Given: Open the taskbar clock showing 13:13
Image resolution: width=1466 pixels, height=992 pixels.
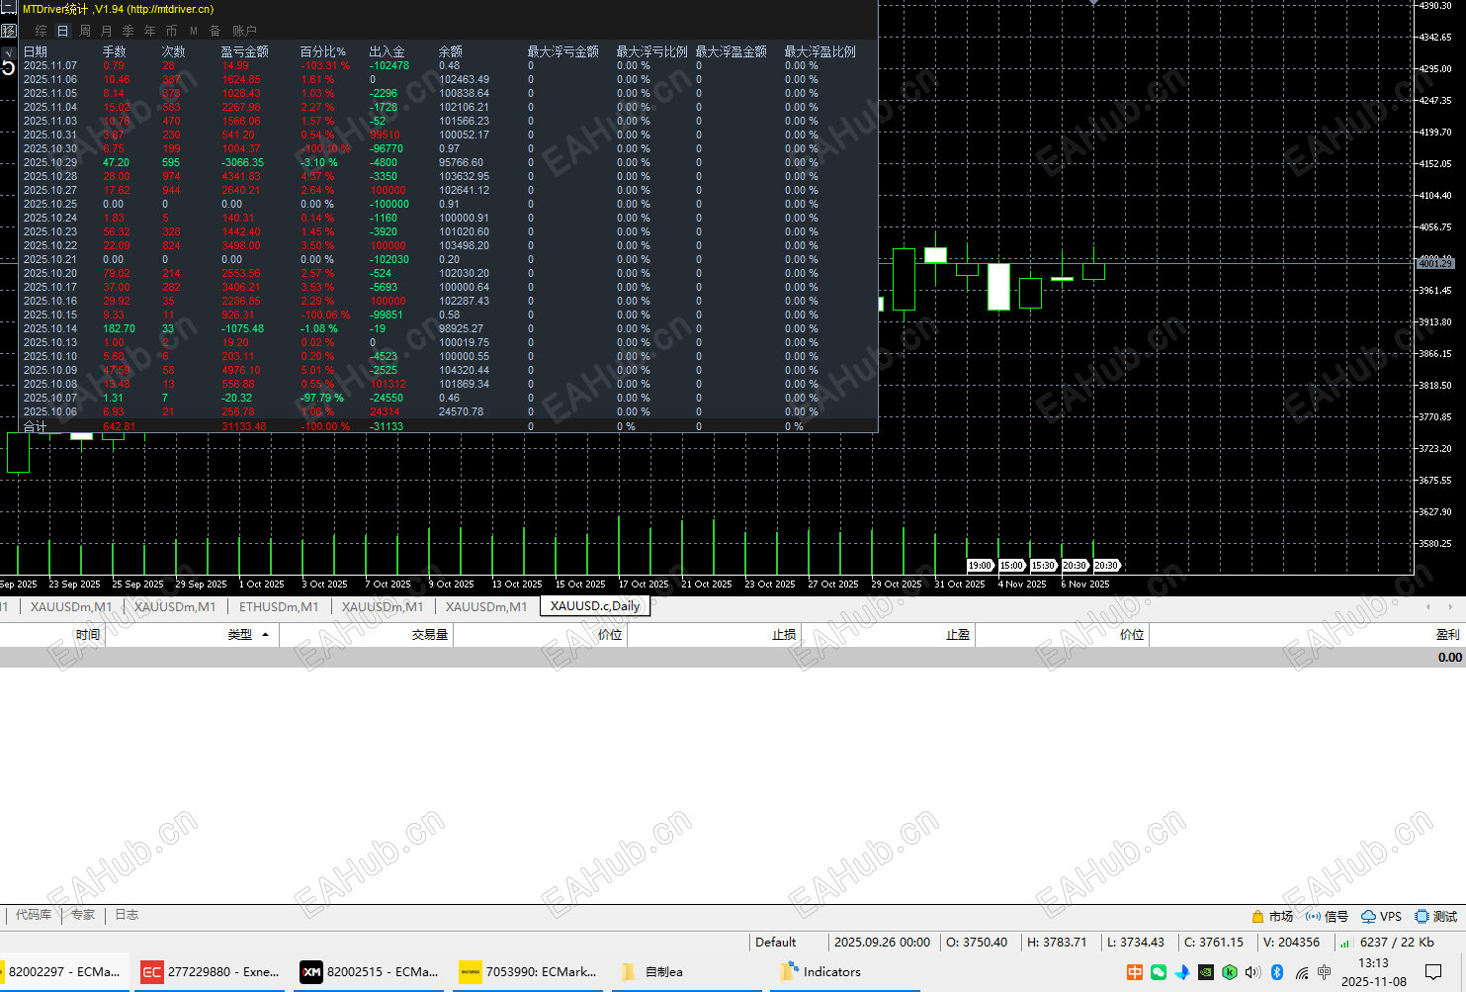Looking at the screenshot, I should point(1373,972).
